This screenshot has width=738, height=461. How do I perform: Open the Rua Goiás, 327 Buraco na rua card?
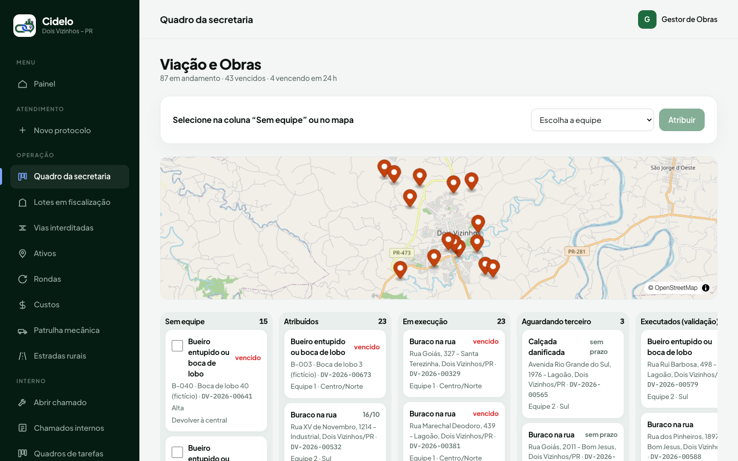click(454, 363)
